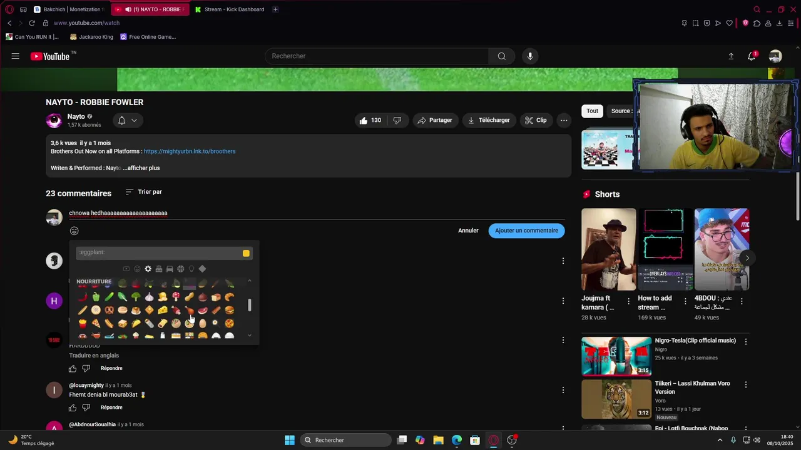Start voice search with the microphone
Screen dimensions: 801x450
[x=530, y=56]
